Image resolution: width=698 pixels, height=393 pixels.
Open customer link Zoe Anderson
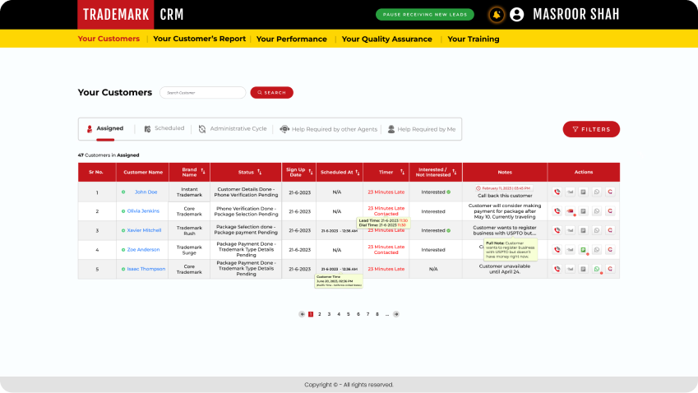tap(143, 250)
